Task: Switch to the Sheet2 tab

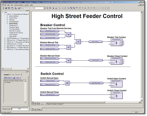Action: click(48, 104)
